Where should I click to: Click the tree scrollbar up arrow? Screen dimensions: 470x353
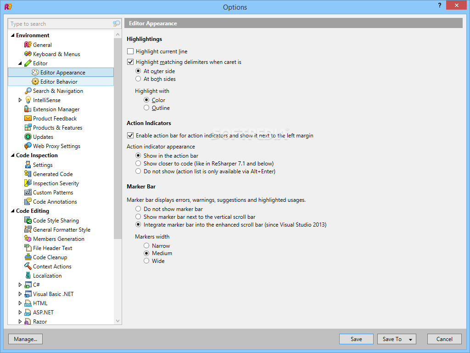pyautogui.click(x=117, y=34)
